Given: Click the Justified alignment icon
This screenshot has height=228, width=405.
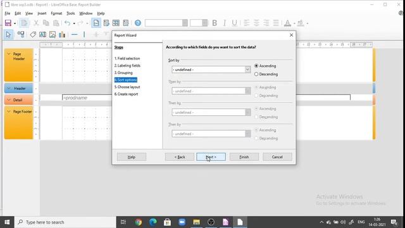Looking at the screenshot, I should pos(276,23).
